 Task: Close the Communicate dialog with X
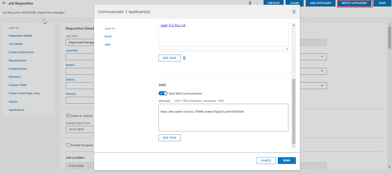click(x=294, y=12)
